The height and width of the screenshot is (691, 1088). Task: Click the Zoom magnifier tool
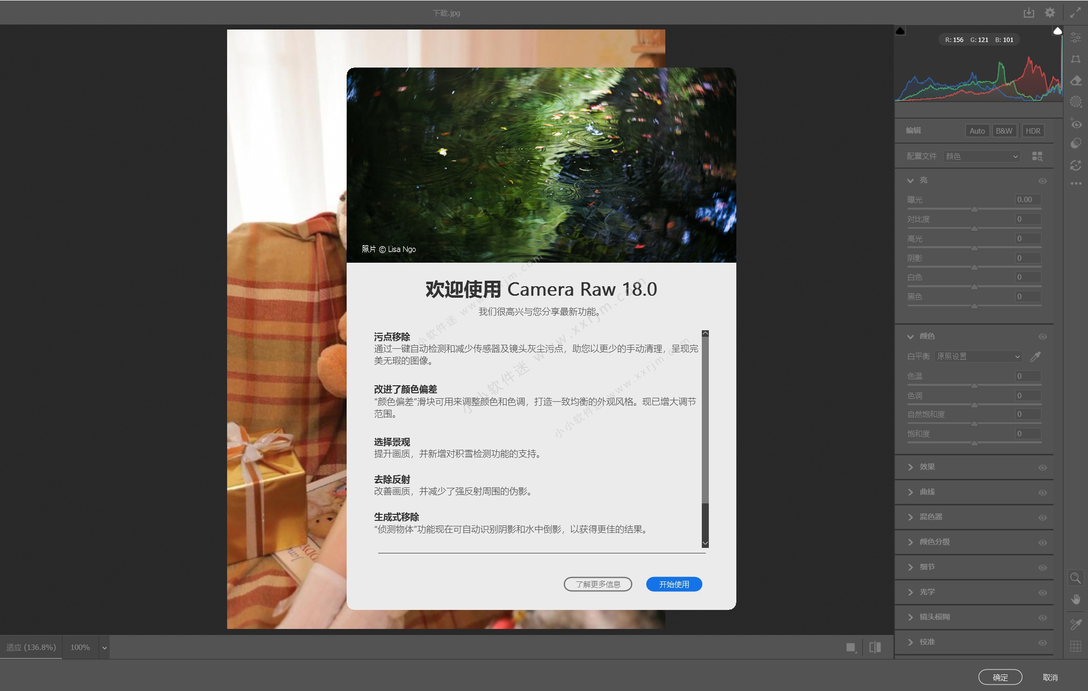(x=1075, y=578)
